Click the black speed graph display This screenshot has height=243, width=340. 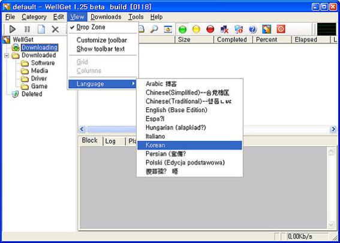tap(327, 29)
